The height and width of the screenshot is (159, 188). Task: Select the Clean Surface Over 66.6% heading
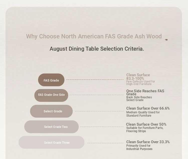pyautogui.click(x=148, y=108)
